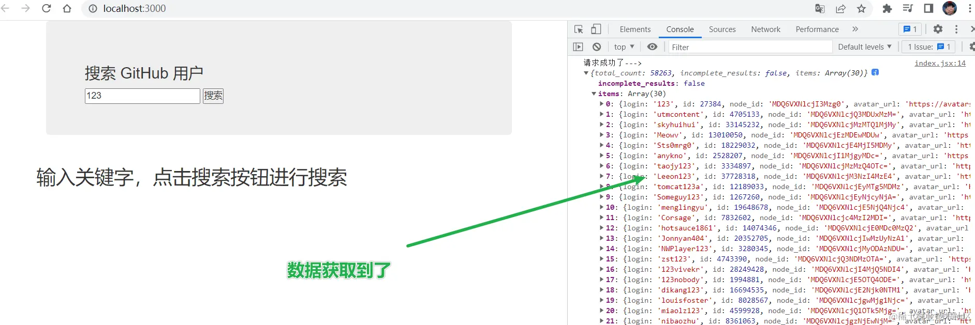Click the 搜索 search button
Image resolution: width=975 pixels, height=325 pixels.
pos(213,96)
